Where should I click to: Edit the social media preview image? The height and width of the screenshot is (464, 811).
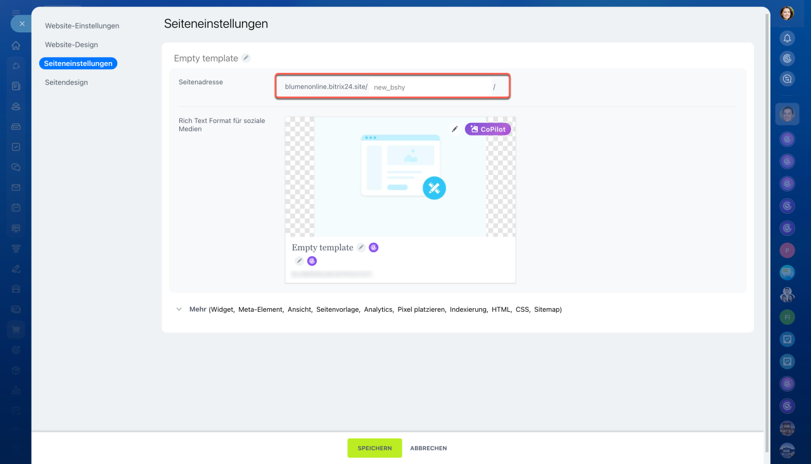click(x=454, y=129)
